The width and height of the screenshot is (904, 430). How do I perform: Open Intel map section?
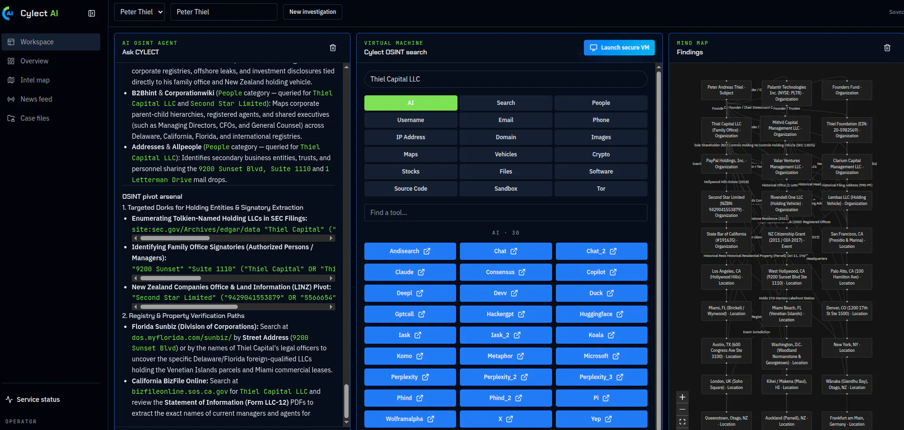point(51,80)
